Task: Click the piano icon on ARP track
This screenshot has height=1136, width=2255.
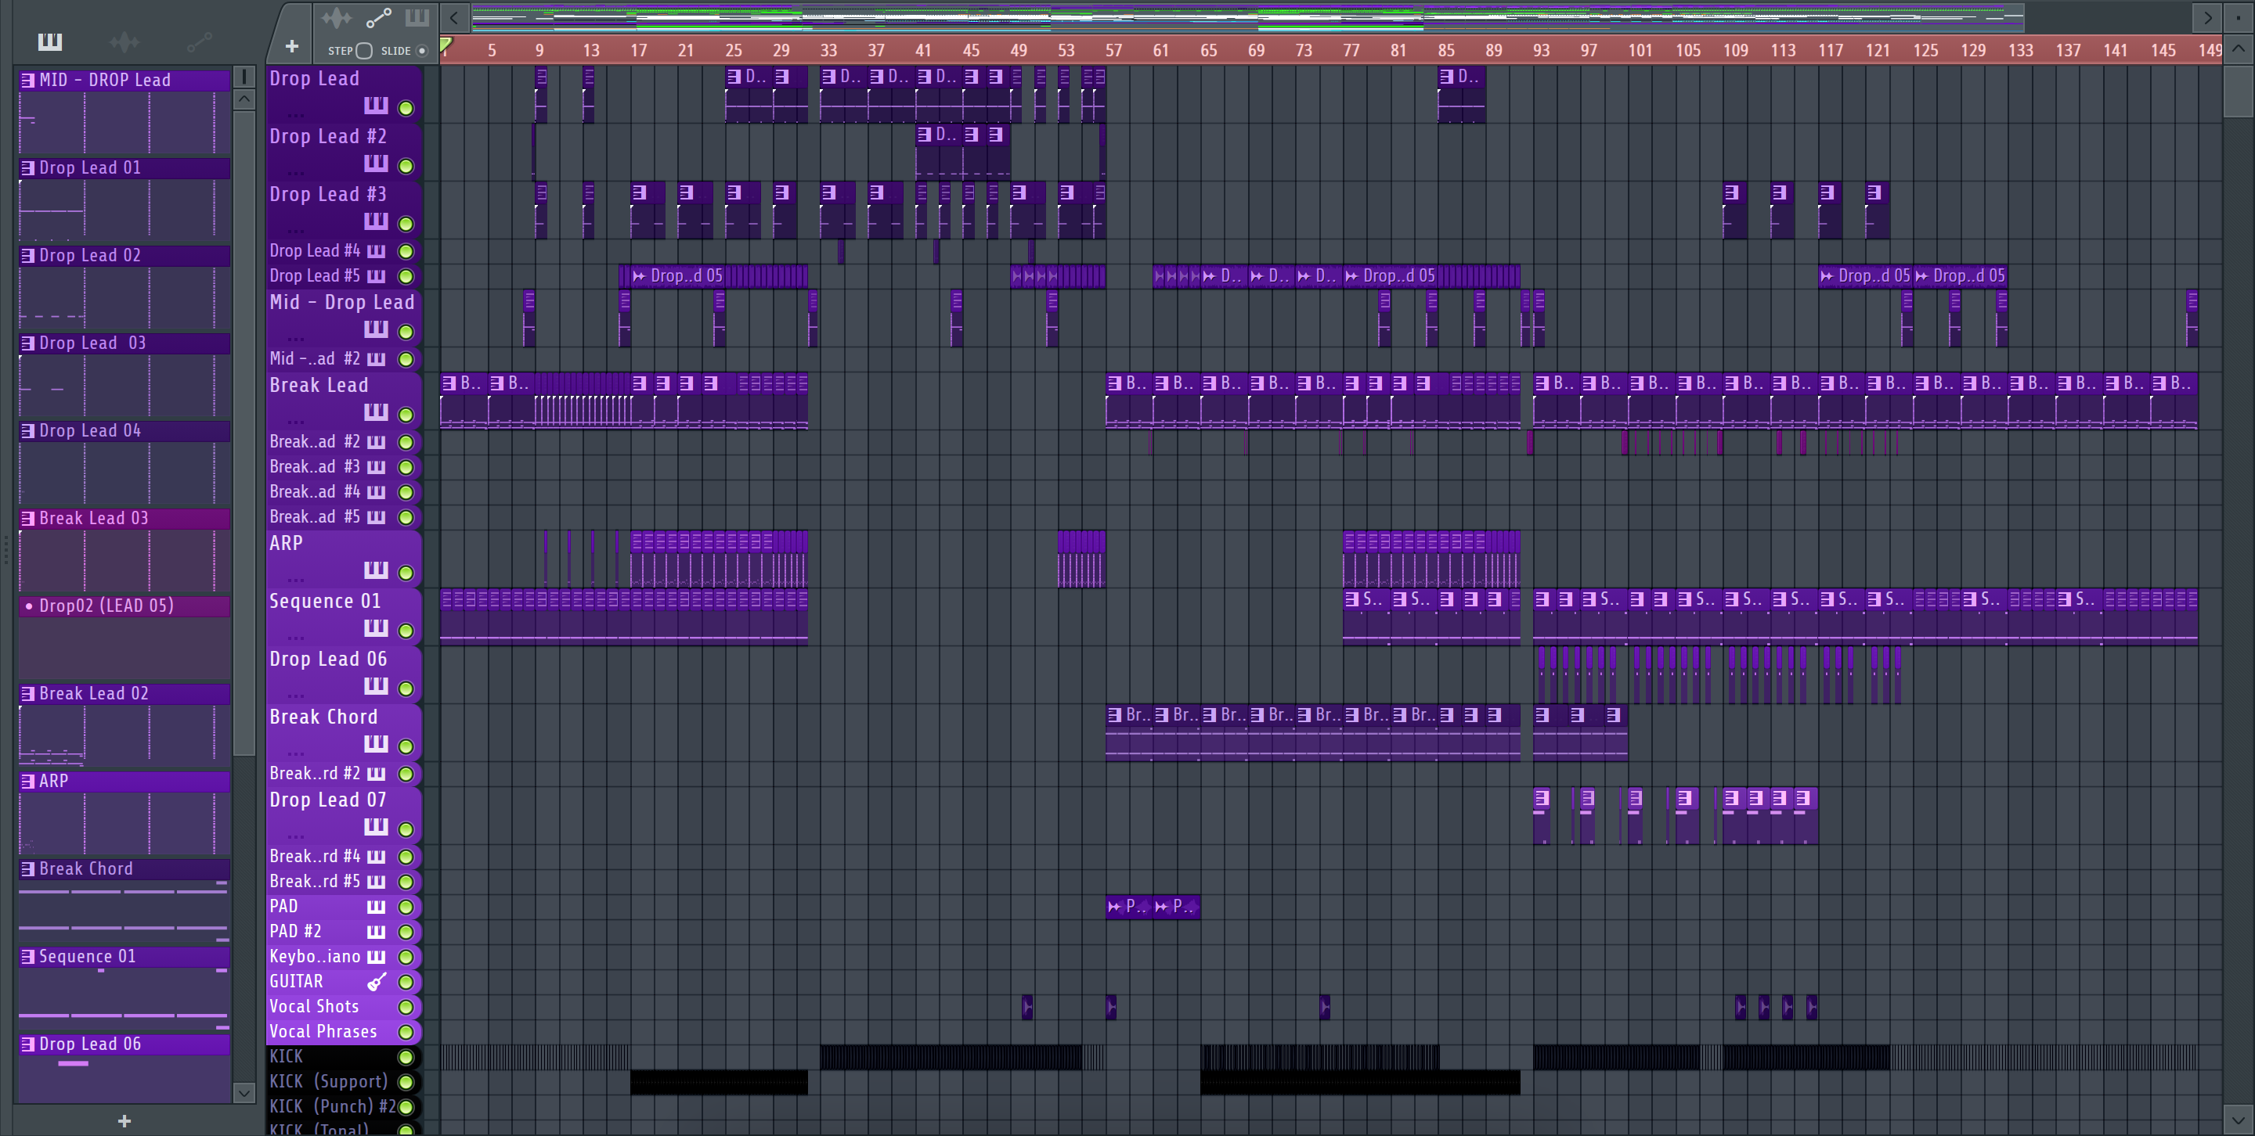Action: click(x=376, y=570)
